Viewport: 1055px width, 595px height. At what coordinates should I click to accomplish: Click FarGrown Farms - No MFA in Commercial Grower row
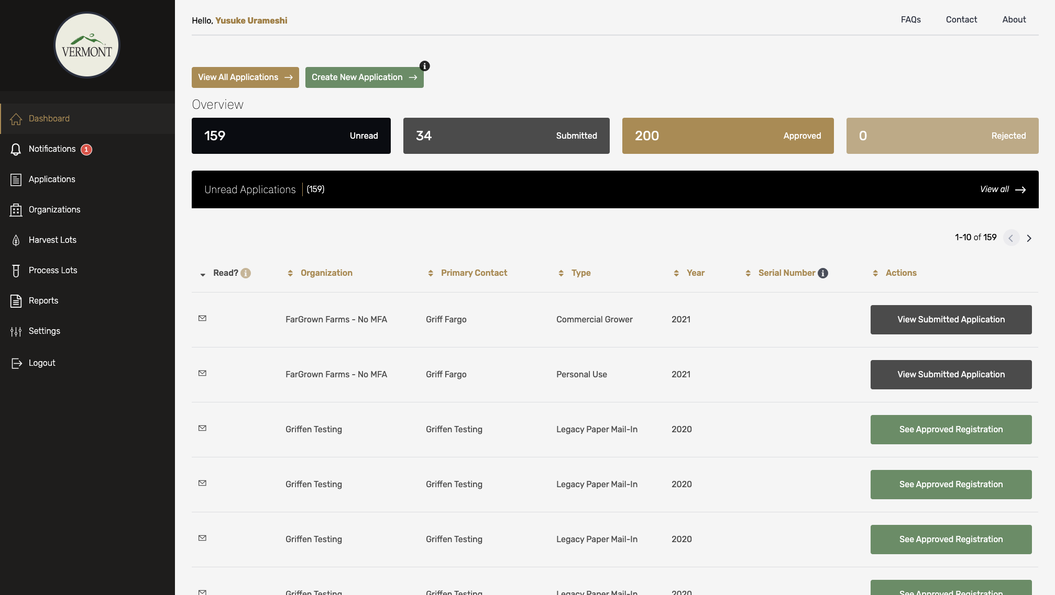pyautogui.click(x=336, y=320)
